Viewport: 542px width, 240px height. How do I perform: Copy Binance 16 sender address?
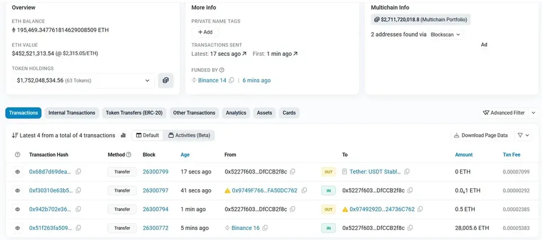(x=265, y=228)
